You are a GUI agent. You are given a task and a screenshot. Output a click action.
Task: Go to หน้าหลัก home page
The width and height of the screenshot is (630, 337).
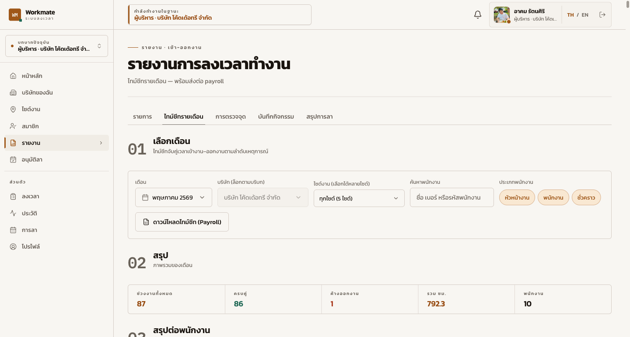coord(57,76)
